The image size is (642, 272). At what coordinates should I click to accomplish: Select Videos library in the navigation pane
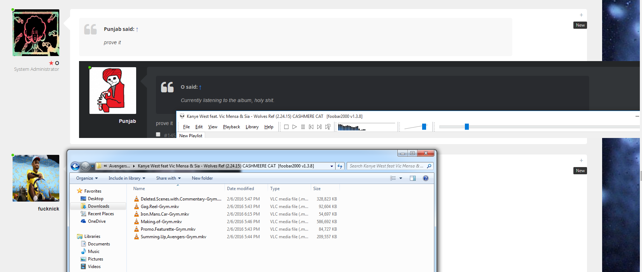[x=91, y=267]
